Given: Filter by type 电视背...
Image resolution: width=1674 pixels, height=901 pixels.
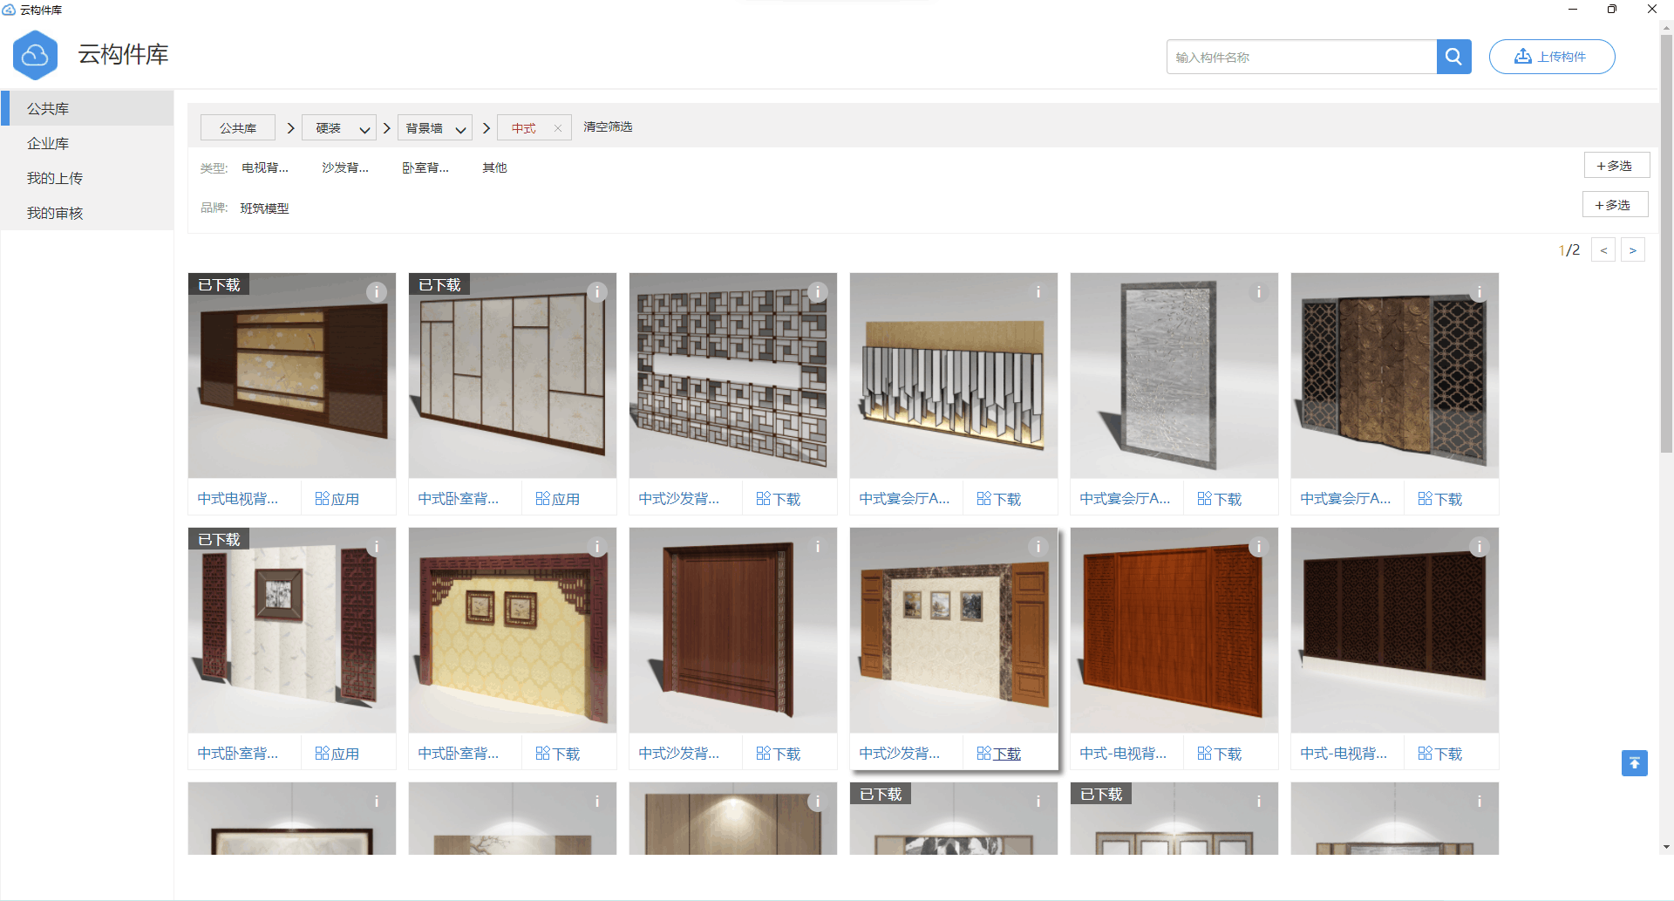Looking at the screenshot, I should (x=265, y=167).
